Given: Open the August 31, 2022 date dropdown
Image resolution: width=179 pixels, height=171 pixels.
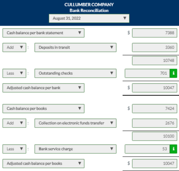Looking at the screenshot, I should tap(89, 19).
